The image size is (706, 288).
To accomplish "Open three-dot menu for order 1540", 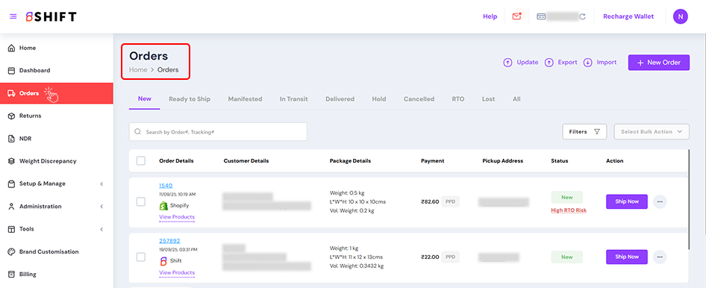I will (660, 201).
